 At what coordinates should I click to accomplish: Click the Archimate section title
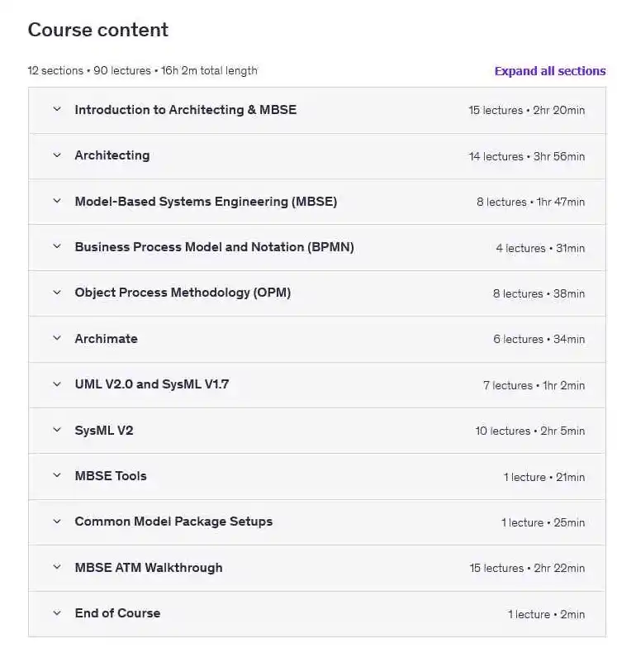pos(106,339)
